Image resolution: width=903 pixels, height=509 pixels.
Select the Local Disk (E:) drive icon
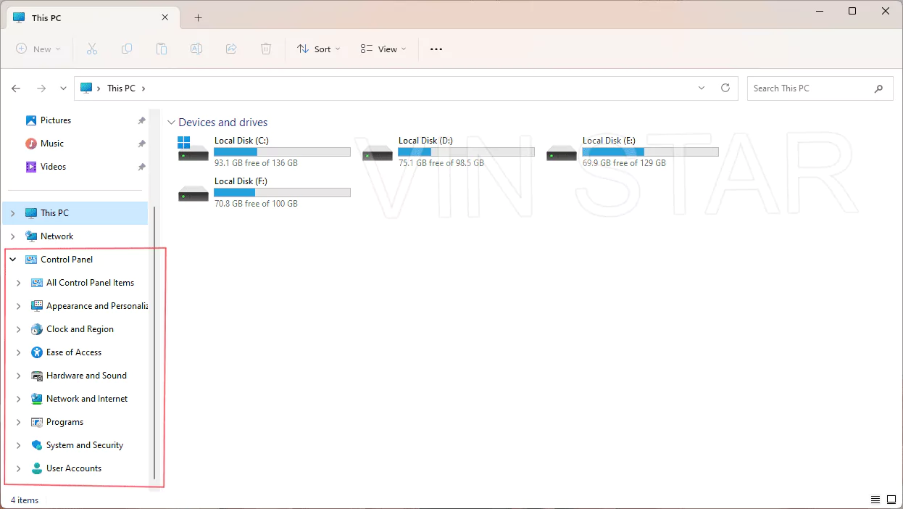(x=562, y=152)
